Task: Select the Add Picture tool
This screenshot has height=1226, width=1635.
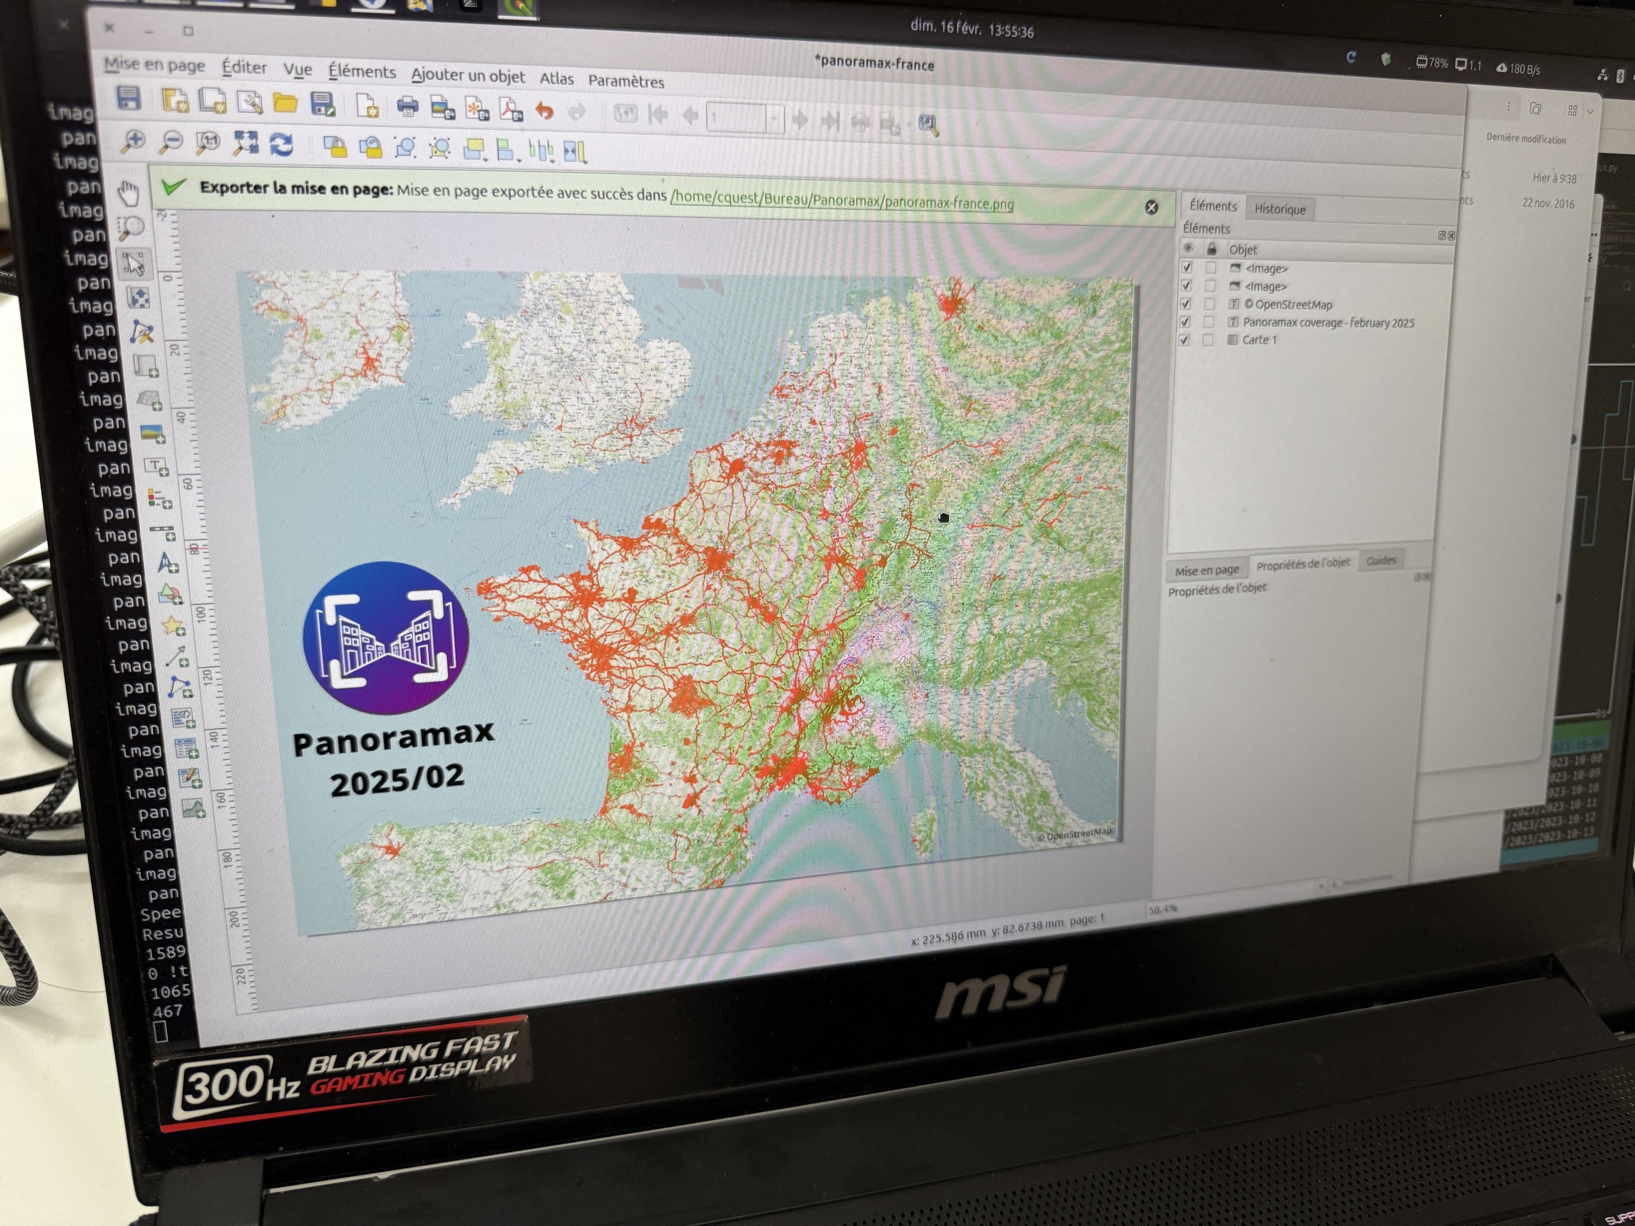Action: tap(153, 433)
